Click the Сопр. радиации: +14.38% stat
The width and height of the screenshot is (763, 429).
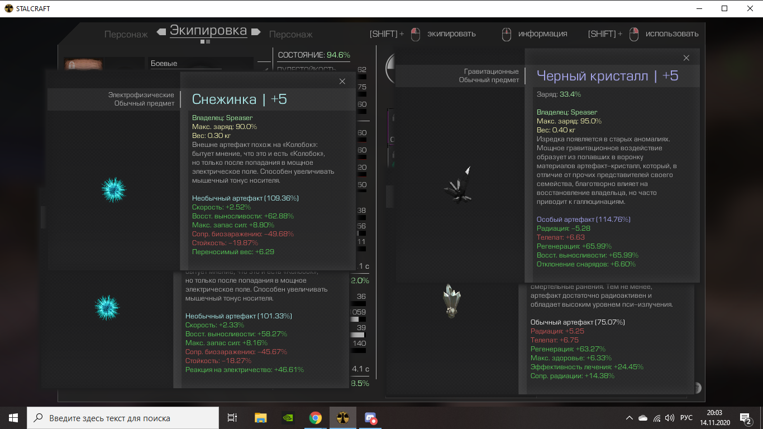(x=573, y=376)
